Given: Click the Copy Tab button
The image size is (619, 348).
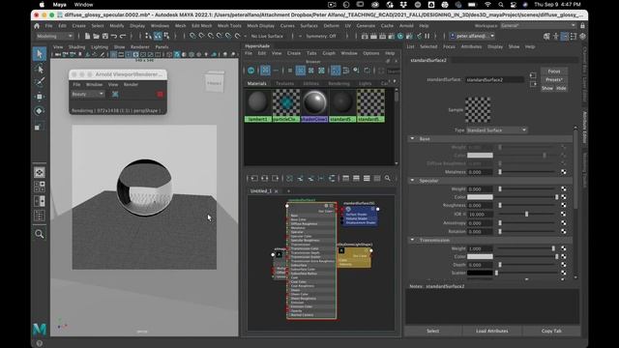Looking at the screenshot, I should tap(551, 331).
